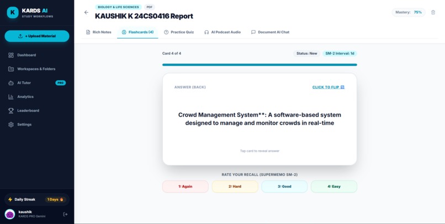Click the Practice Quiz question icon

click(x=166, y=32)
